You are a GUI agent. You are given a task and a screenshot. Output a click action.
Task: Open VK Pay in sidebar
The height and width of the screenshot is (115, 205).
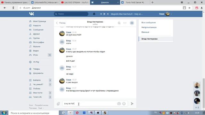coord(36,62)
